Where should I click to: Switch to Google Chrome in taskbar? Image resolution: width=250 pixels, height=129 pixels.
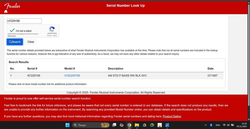click(x=129, y=125)
